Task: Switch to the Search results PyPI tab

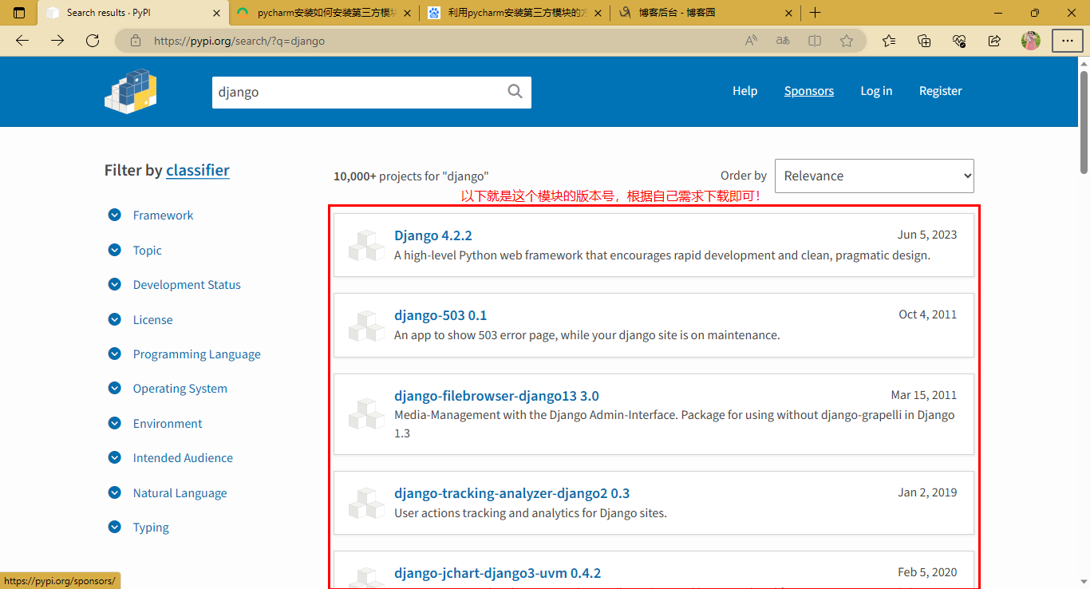Action: 133,13
